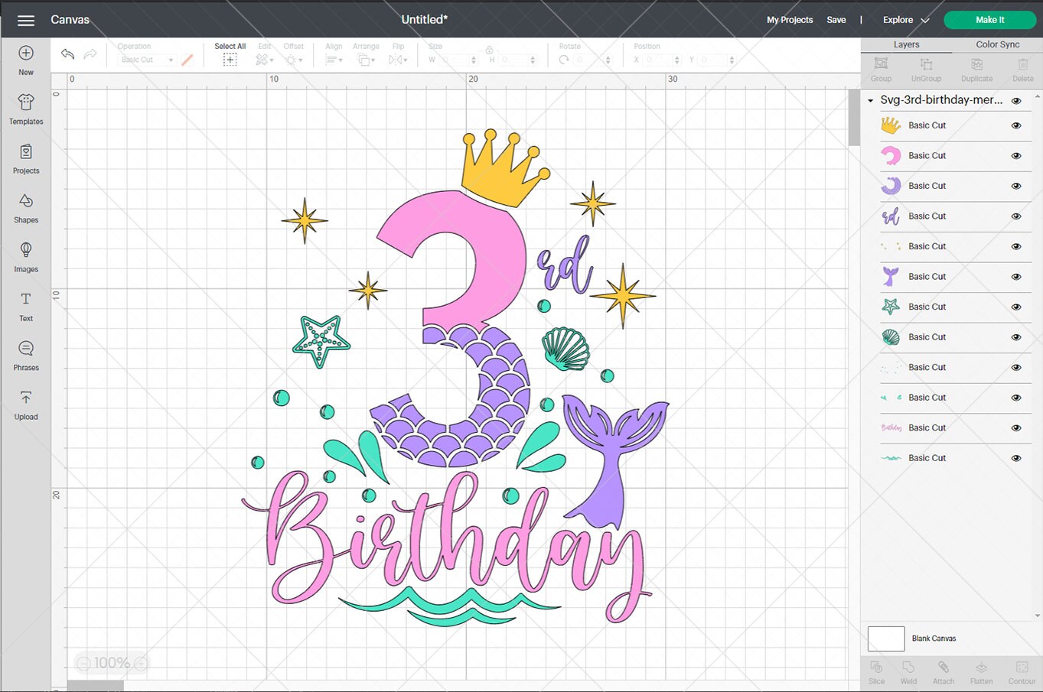
Task: Select the Weld tool
Action: 908,671
